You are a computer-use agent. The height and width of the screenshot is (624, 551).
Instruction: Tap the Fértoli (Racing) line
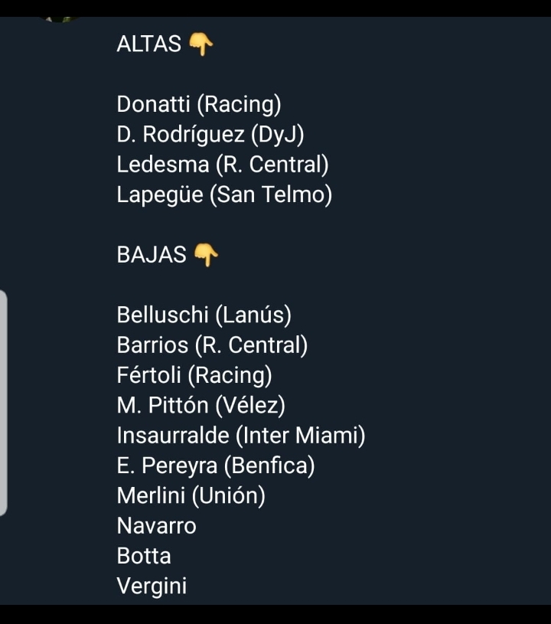194,375
